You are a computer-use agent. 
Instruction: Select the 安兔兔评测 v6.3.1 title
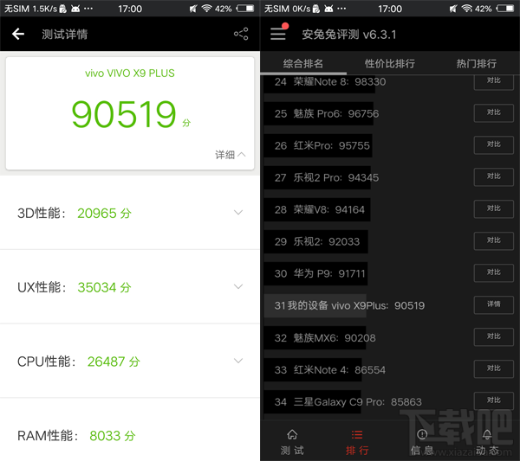349,35
